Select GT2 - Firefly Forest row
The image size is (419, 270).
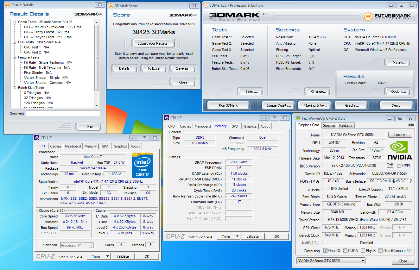(x=47, y=32)
